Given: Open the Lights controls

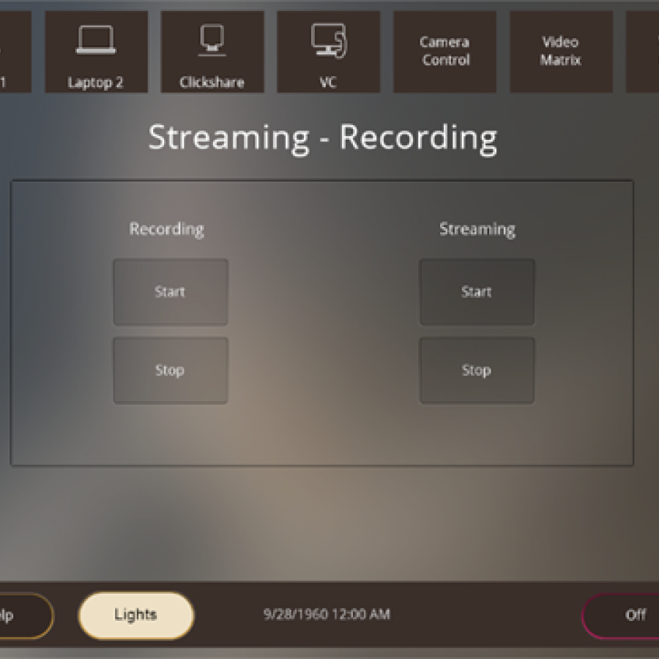Looking at the screenshot, I should (136, 615).
